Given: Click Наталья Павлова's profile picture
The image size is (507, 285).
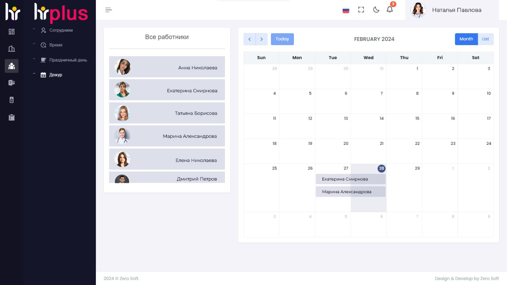Looking at the screenshot, I should 418,10.
